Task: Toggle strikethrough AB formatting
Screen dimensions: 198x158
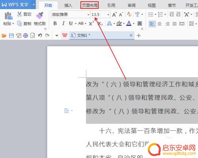Action: pos(81,24)
